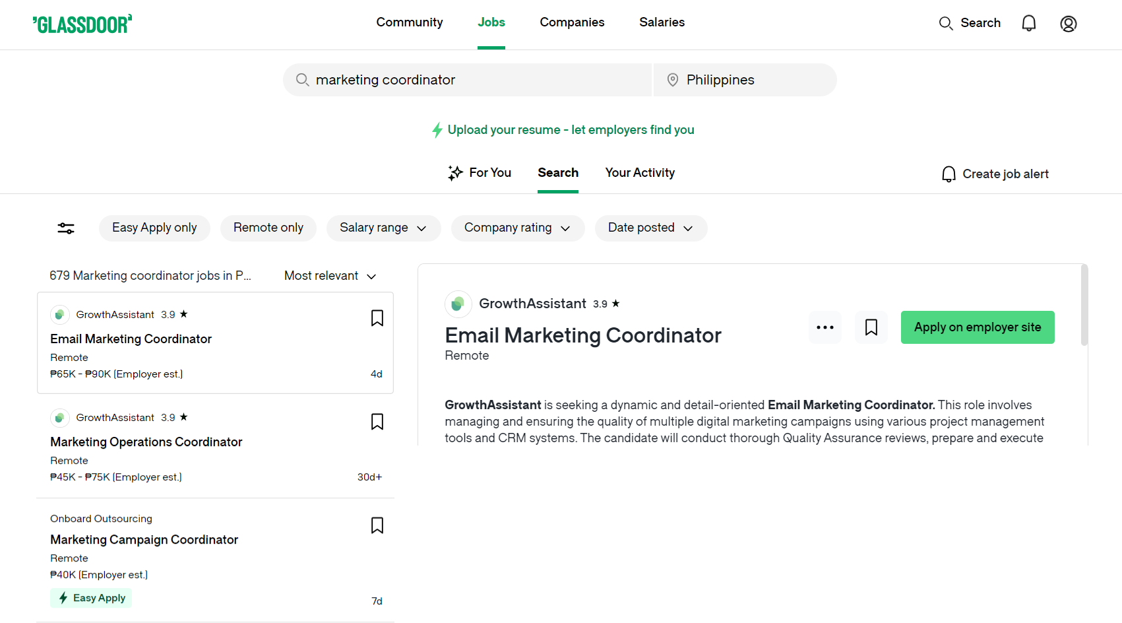The image size is (1122, 623).
Task: Switch to the Your Activity tab
Action: pos(640,173)
